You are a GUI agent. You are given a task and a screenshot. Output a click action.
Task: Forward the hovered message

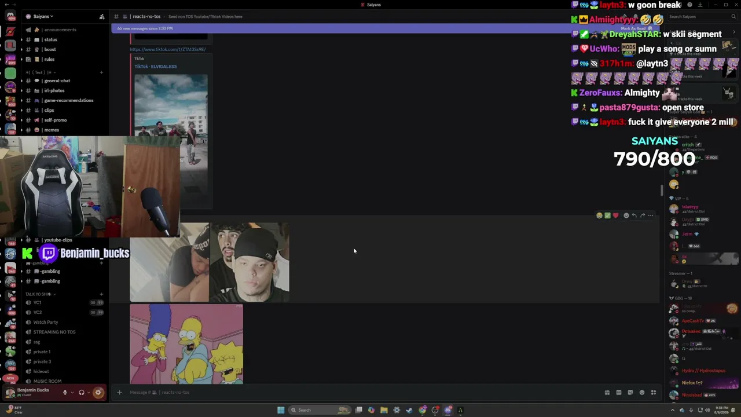[x=642, y=215]
